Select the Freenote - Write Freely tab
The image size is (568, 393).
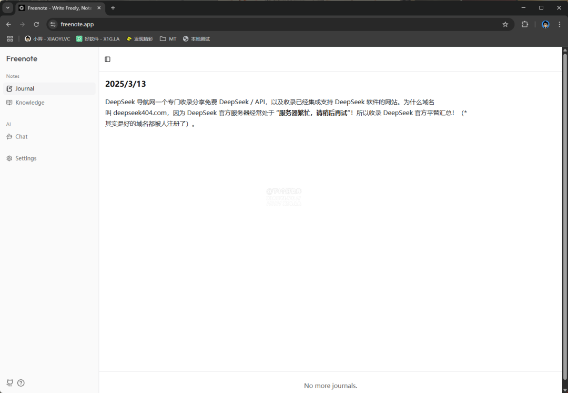coord(60,8)
